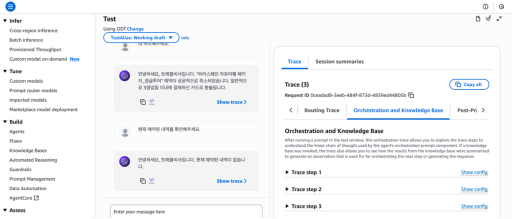Open the TestAlias: Working draft dropdown
Screen dimensions: 512x219
click(x=141, y=37)
